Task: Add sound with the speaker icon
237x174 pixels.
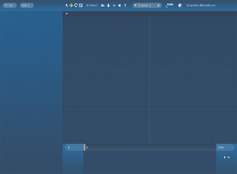Action: [120, 5]
